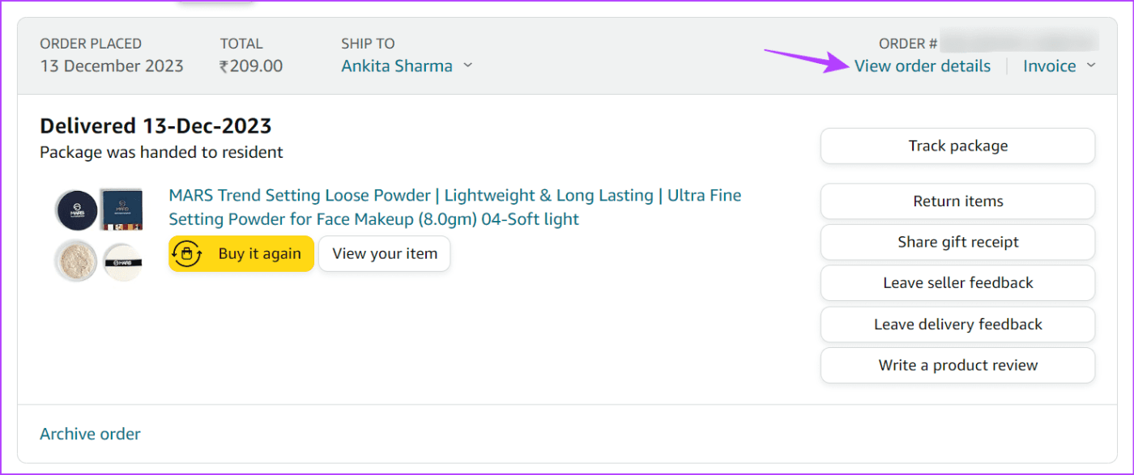
Task: Expand the Invoice dropdown arrow
Action: [1090, 66]
